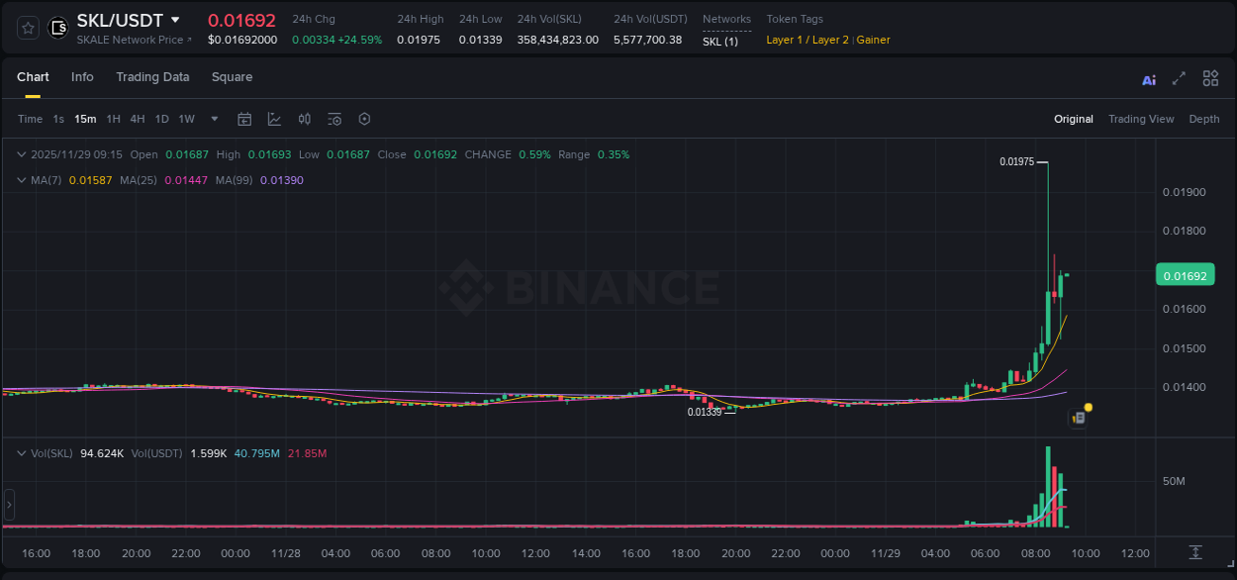Open the AI analysis panel
1237x580 pixels.
[x=1148, y=78]
